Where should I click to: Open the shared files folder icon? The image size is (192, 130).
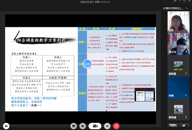coord(83,126)
